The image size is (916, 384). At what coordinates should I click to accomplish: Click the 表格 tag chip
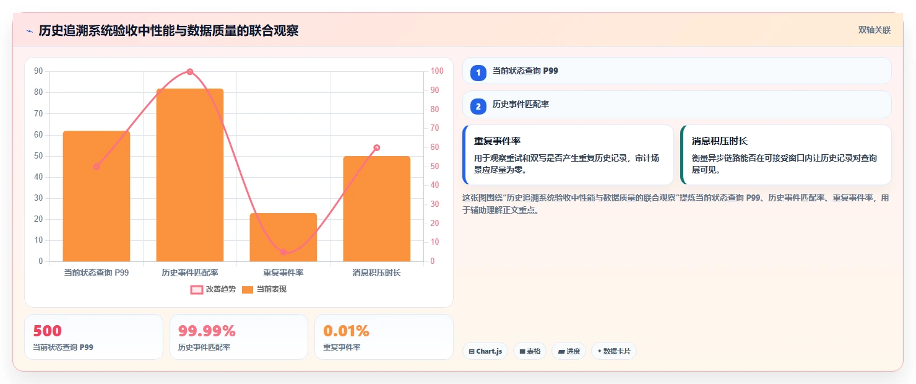coord(530,351)
